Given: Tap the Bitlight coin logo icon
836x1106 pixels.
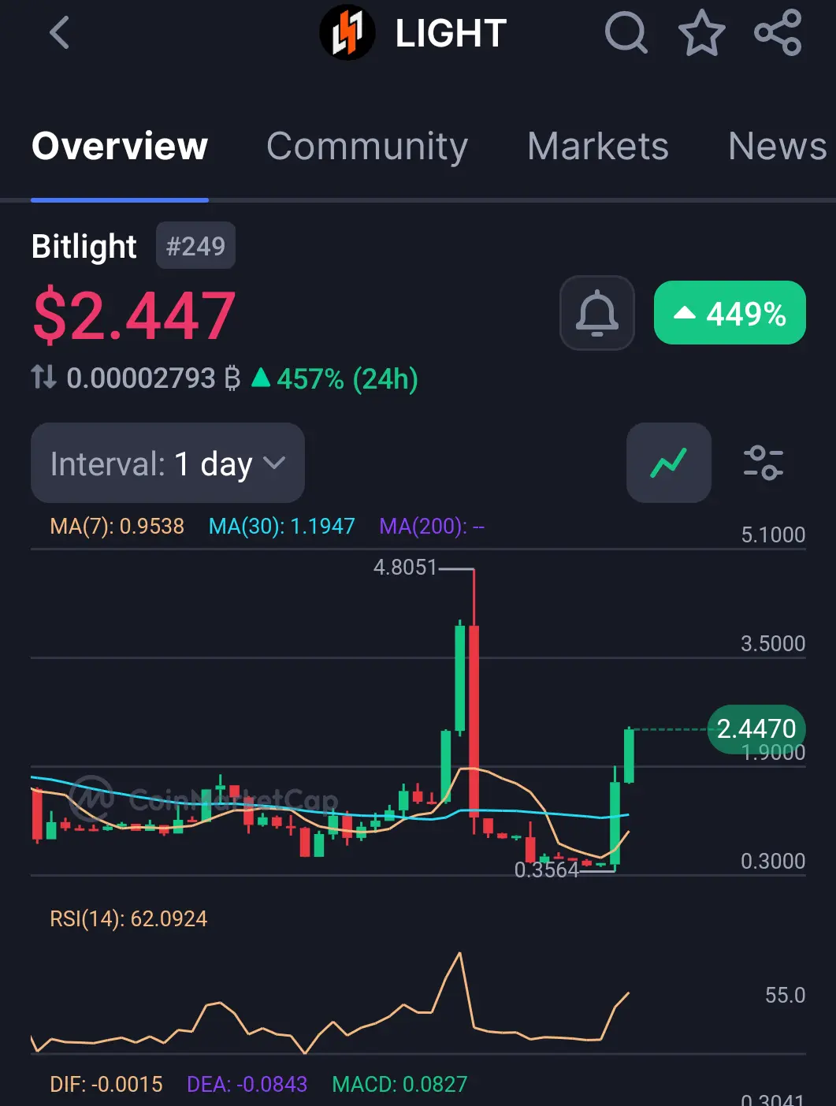Looking at the screenshot, I should pyautogui.click(x=347, y=33).
